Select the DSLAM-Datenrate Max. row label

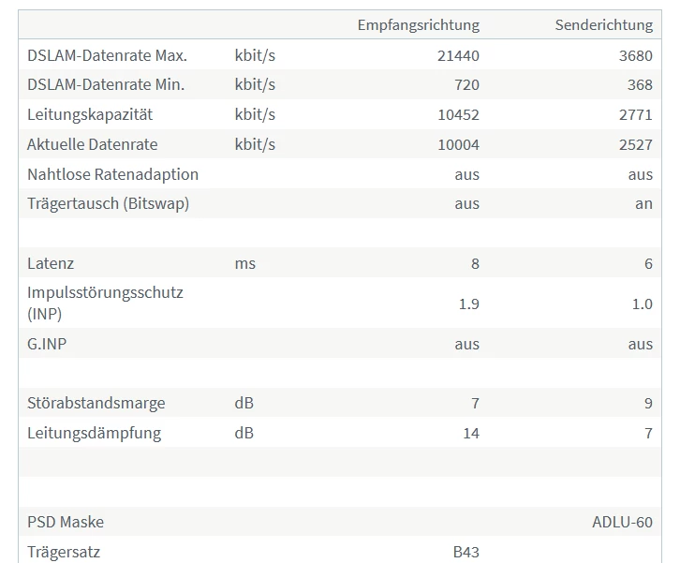(107, 55)
